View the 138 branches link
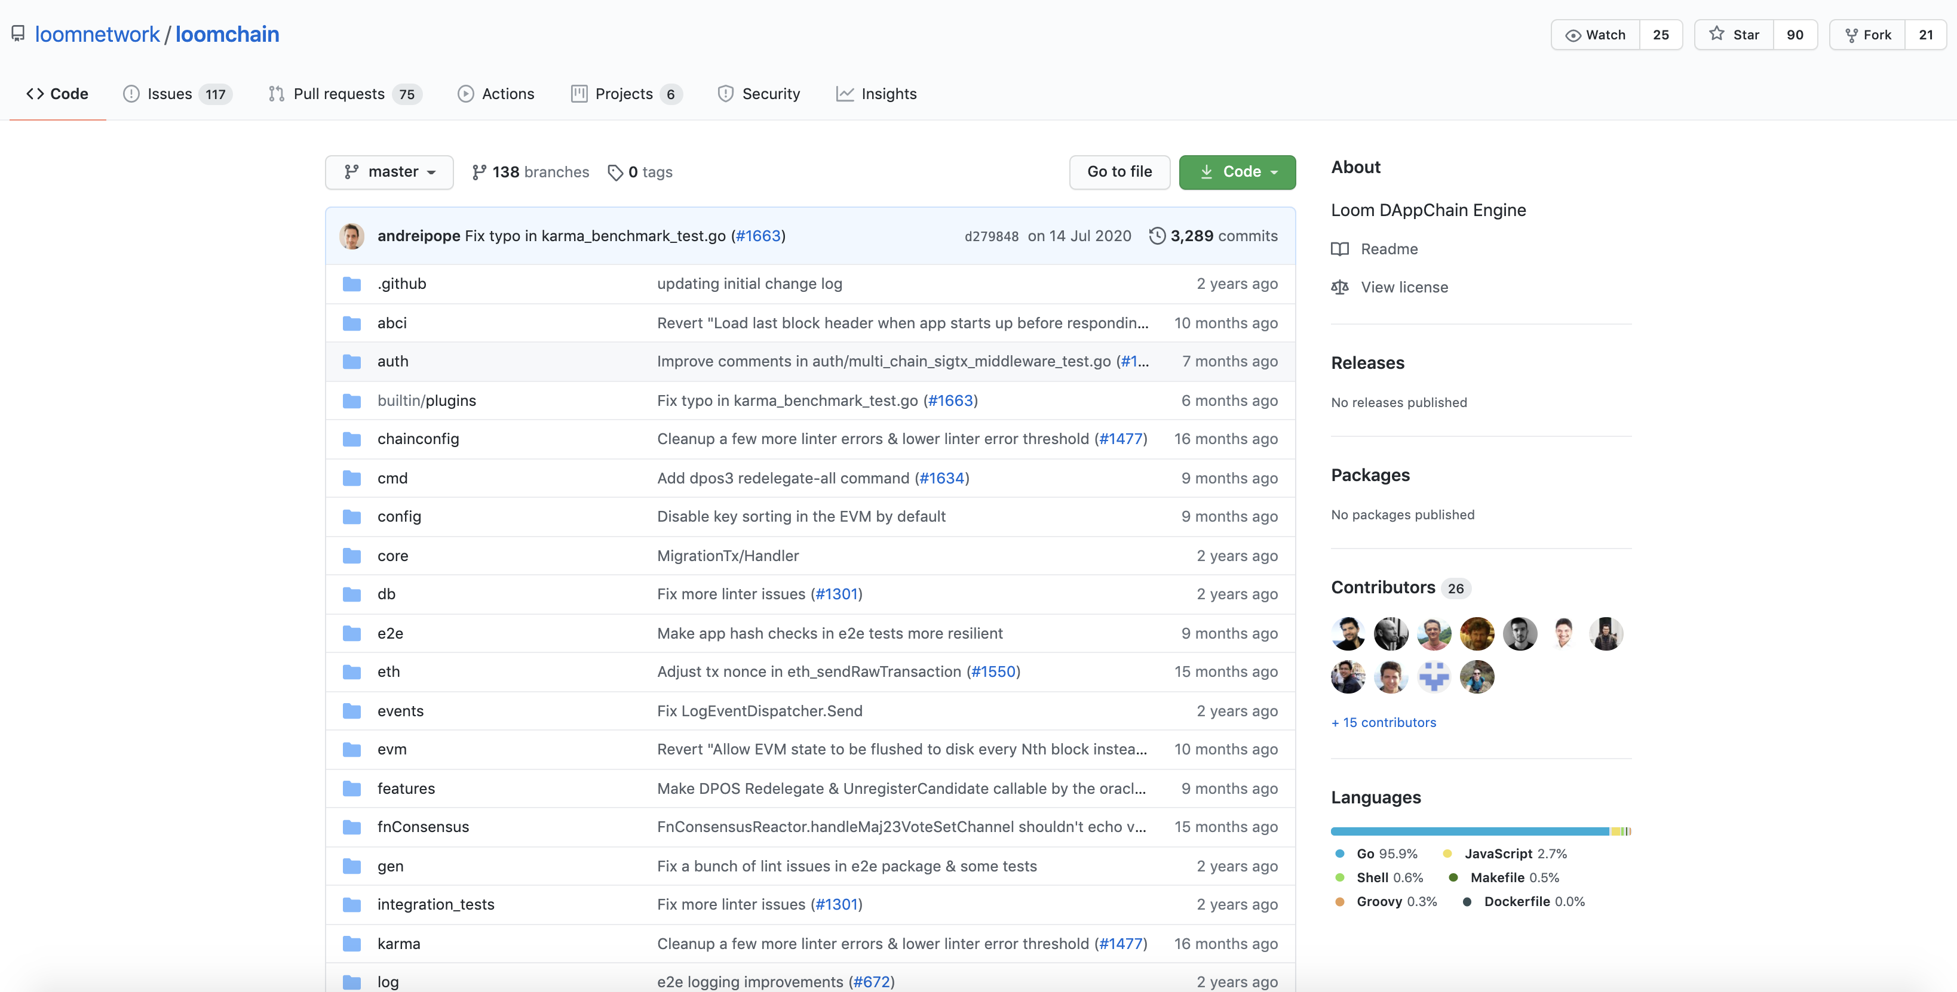 [530, 172]
